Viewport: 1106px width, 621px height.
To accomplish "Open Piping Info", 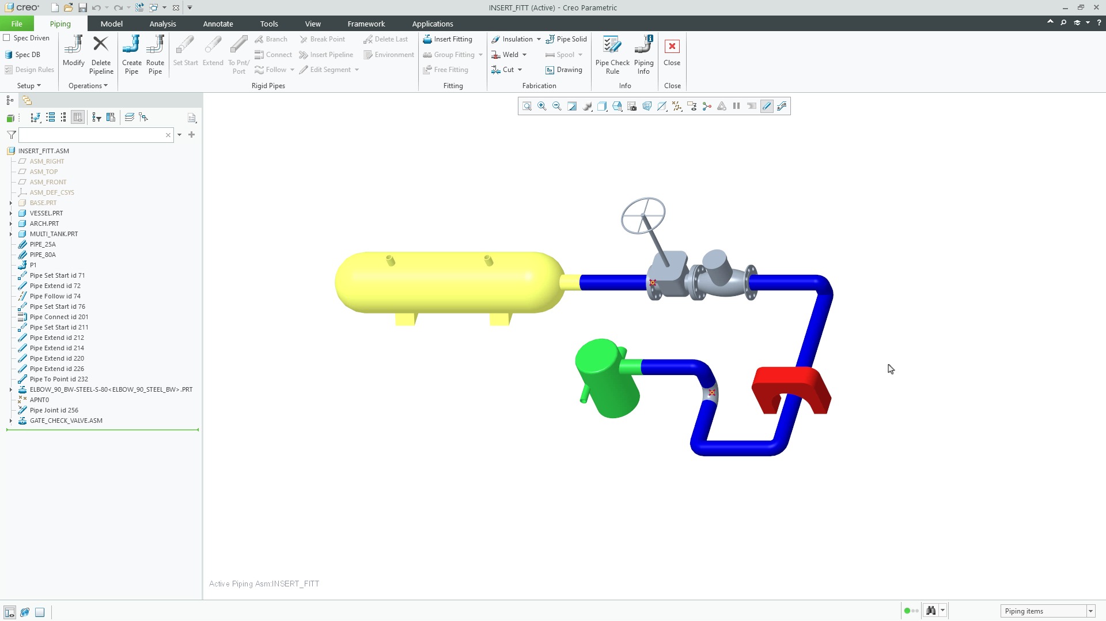I will (x=643, y=55).
